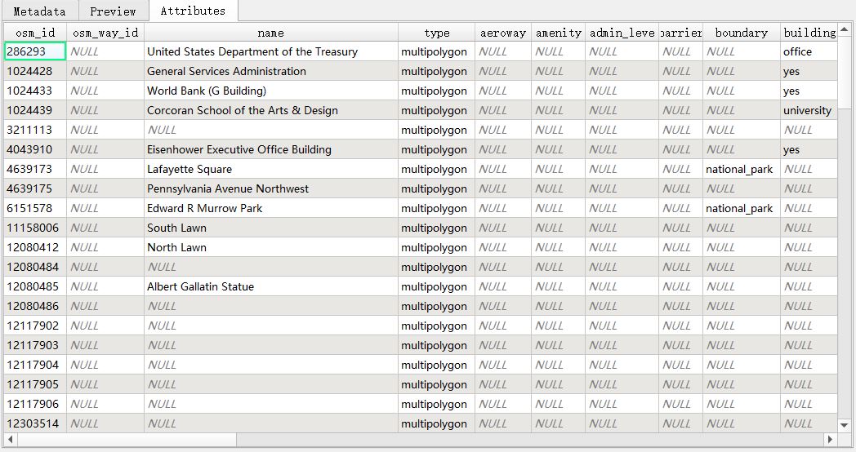The image size is (856, 452).
Task: Click the building column header
Action: (809, 33)
